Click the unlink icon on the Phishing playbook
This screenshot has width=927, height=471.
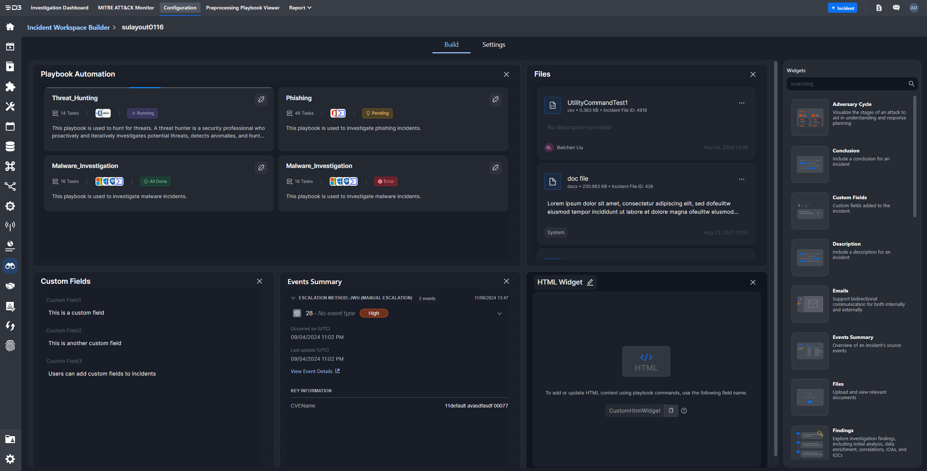click(495, 99)
